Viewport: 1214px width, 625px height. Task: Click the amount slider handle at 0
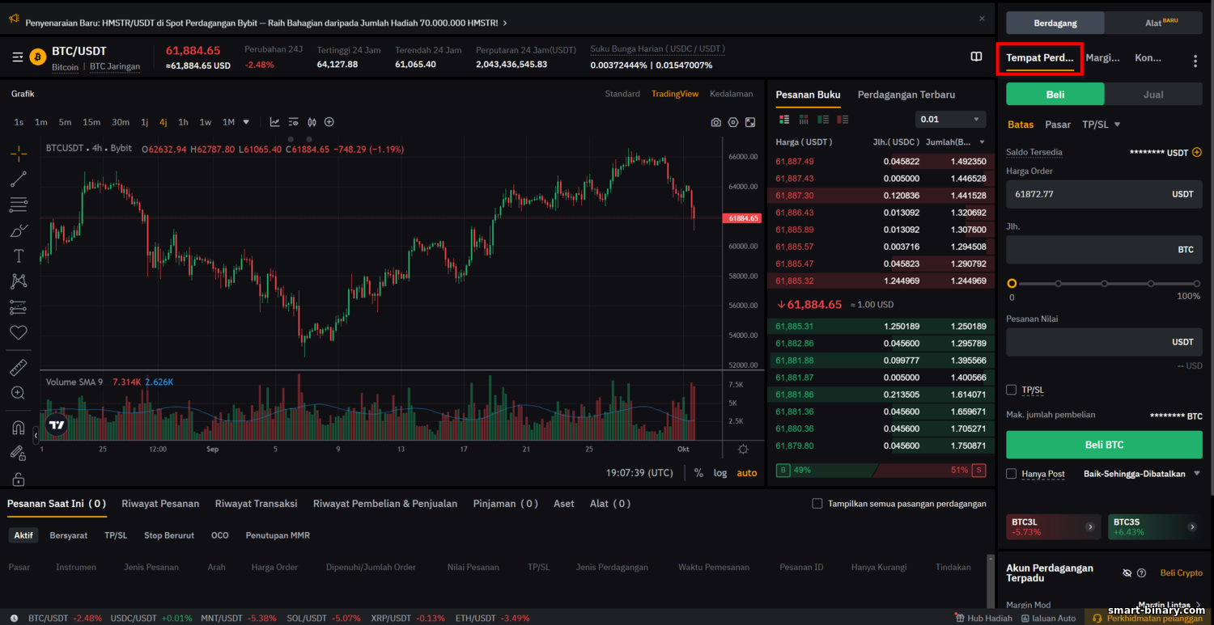pos(1012,284)
